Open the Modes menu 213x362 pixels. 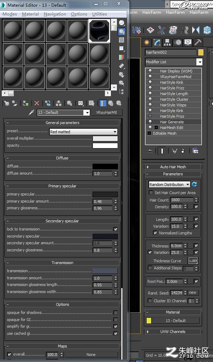click(10, 14)
